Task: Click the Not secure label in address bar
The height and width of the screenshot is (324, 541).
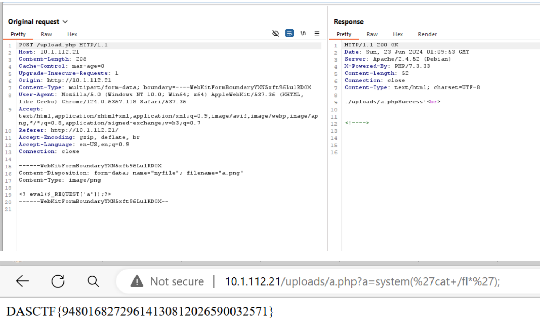Action: click(x=177, y=281)
